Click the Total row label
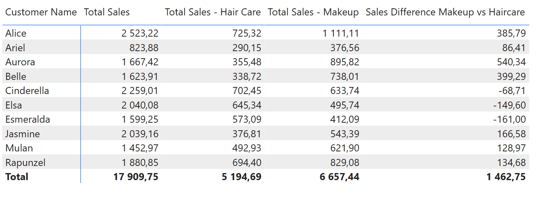Viewport: 536px width, 198px height. [17, 177]
